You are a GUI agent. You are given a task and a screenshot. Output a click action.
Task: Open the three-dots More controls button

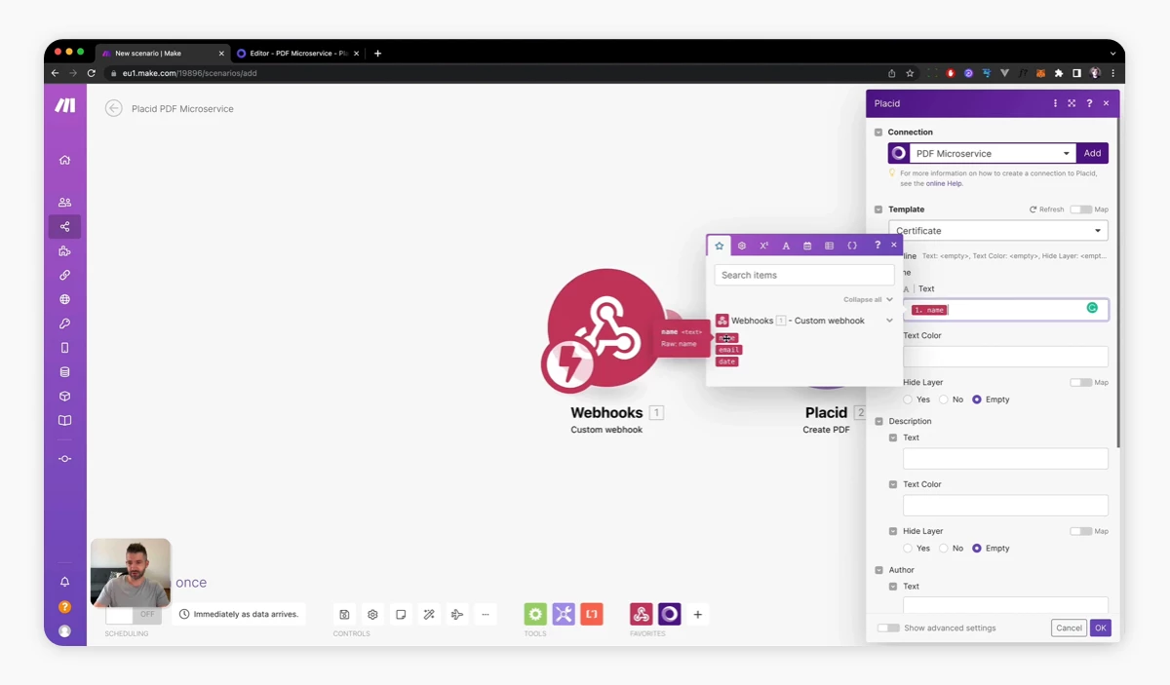click(486, 614)
